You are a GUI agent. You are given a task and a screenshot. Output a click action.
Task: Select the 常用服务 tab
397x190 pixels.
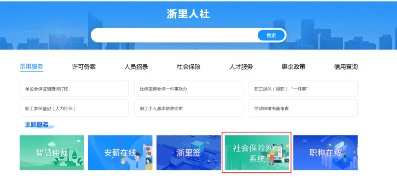click(x=31, y=67)
